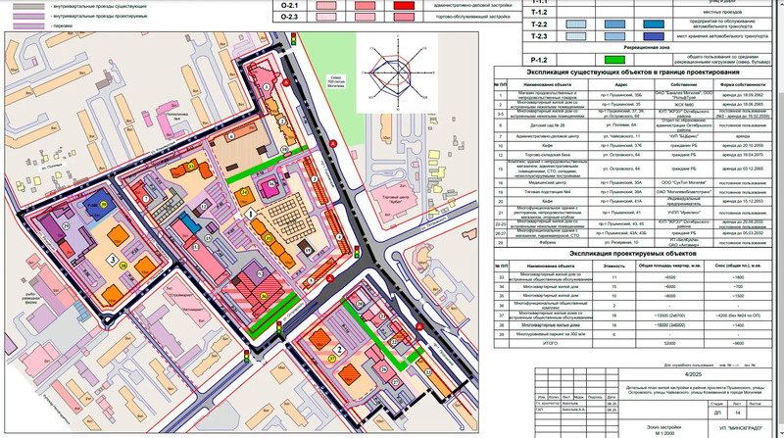Select the block number 1 diamond marker
784x438 pixels.
coord(250,212)
